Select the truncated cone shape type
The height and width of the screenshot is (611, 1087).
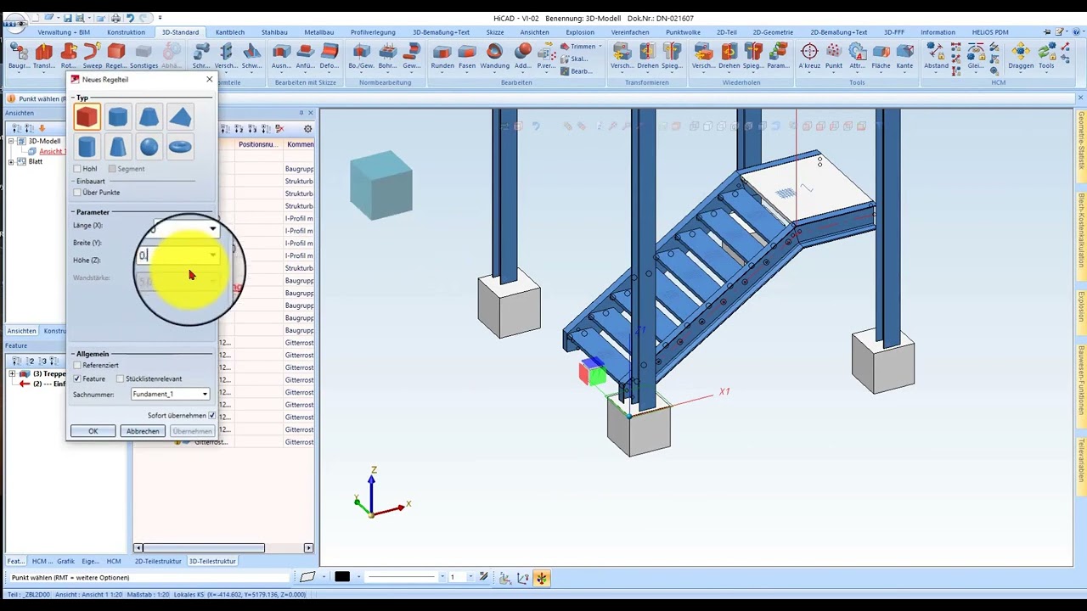pos(118,147)
